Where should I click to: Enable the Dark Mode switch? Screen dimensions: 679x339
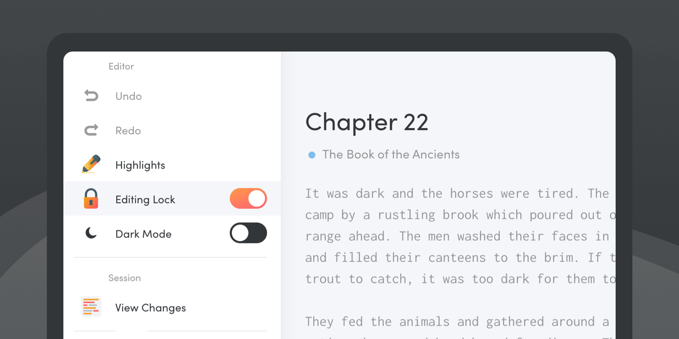248,233
